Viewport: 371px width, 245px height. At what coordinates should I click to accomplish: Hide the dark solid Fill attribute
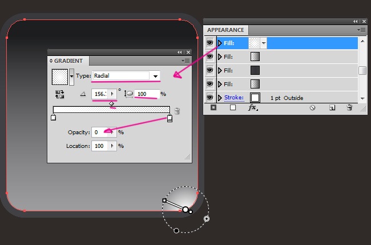[x=209, y=70]
